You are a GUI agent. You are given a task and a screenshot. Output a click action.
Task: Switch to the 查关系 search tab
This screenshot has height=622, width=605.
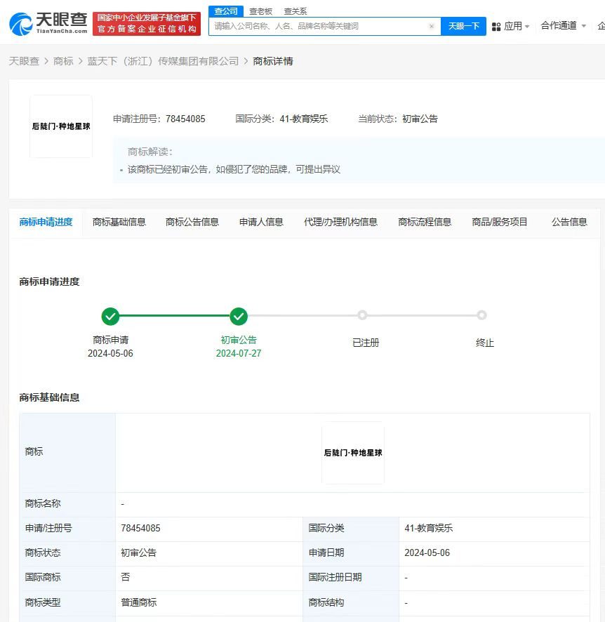click(x=295, y=11)
